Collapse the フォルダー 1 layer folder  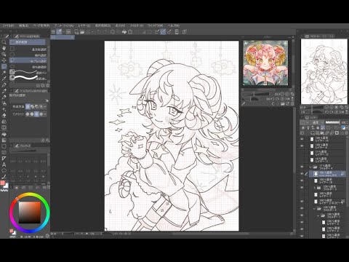tap(318, 215)
